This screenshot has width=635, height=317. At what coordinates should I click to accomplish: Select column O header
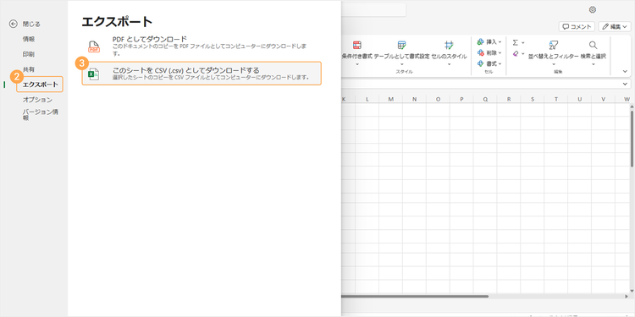438,99
